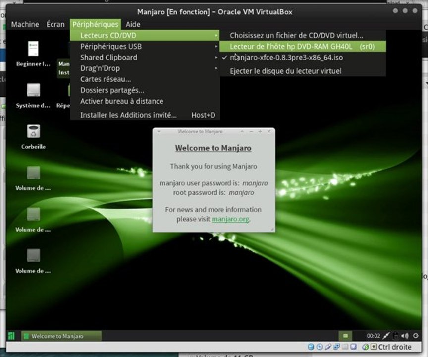Screen dimensions: 428x357
Task: Close the Périphériques menu from the menu bar
Action: point(95,24)
